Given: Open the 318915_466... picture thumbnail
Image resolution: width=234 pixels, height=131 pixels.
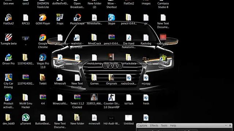Looking at the screenshot, I should point(94,97).
